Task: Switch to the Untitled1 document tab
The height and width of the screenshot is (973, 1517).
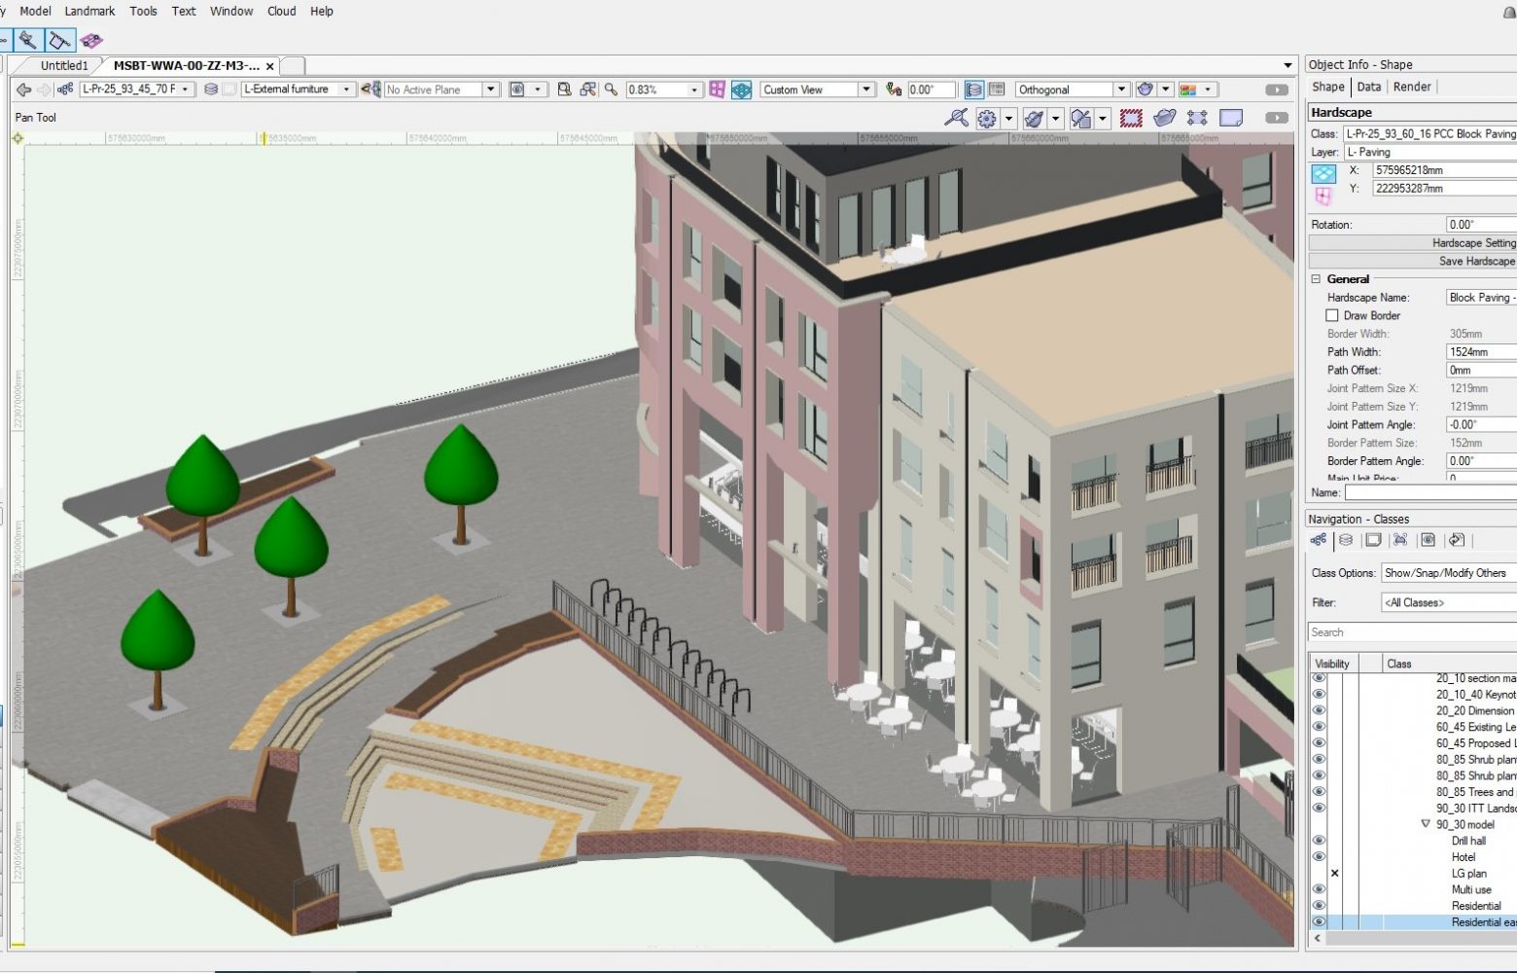Action: click(64, 65)
